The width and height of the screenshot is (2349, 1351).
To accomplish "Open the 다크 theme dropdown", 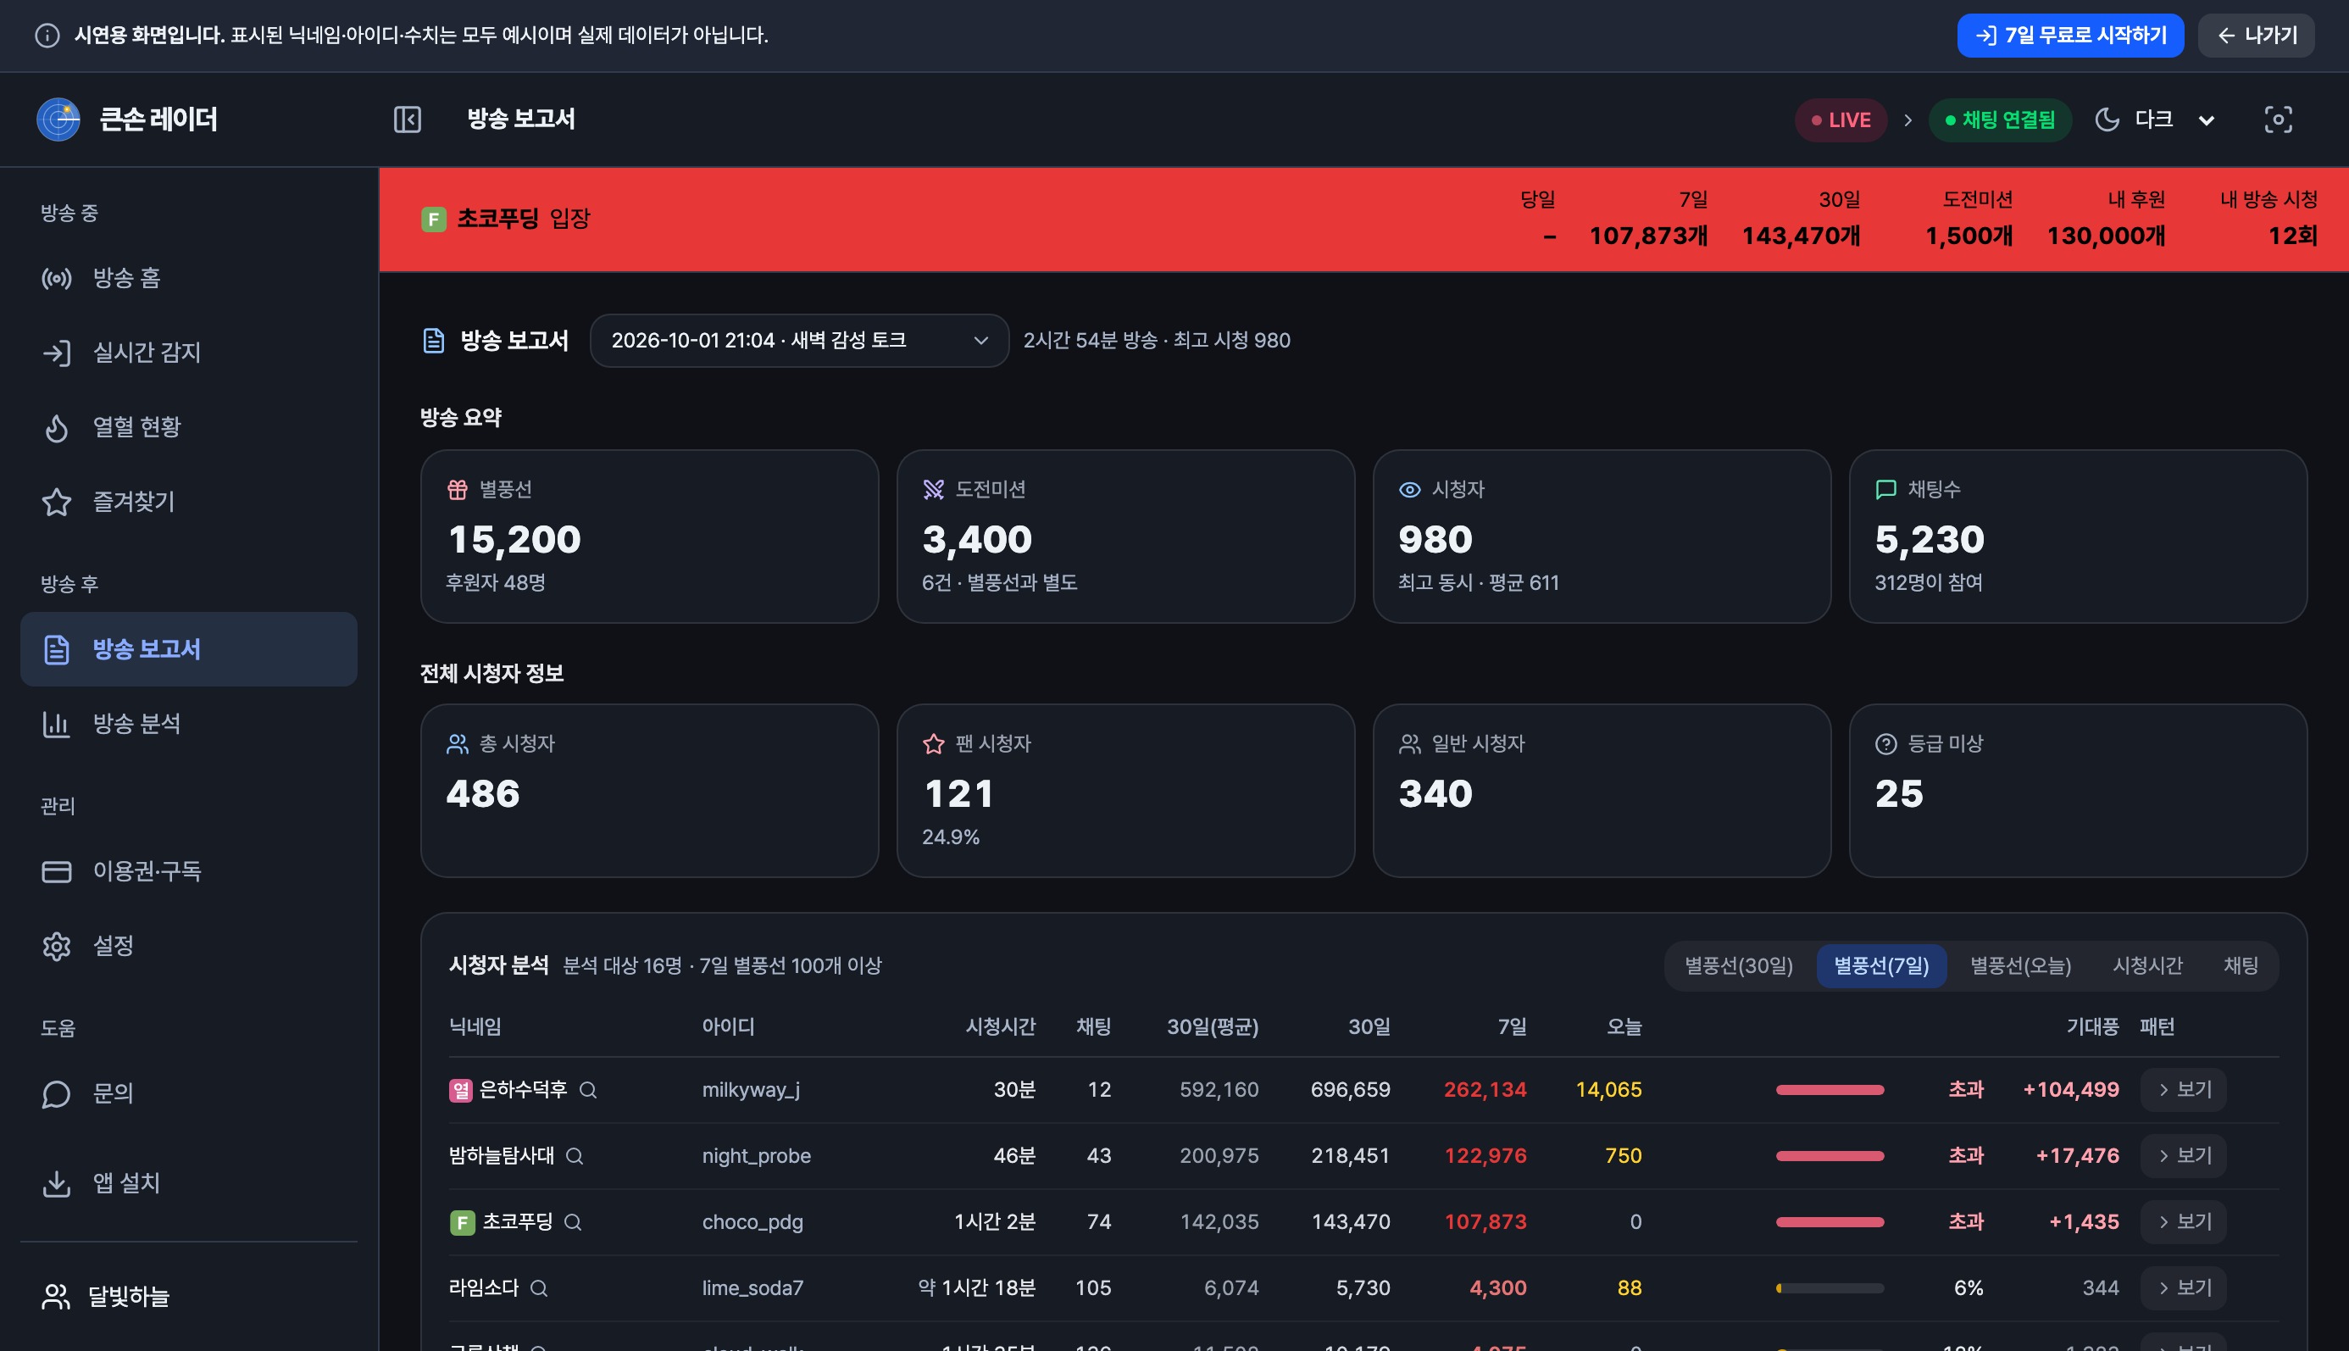I will [2155, 120].
